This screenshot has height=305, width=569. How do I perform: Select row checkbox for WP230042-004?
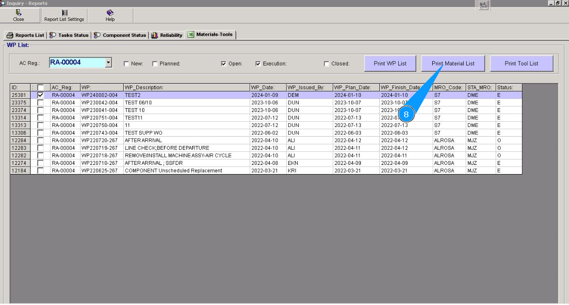pos(40,103)
